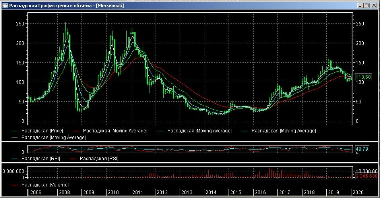
Task: Click the 2015 year marker on timeline
Action: coord(236,192)
